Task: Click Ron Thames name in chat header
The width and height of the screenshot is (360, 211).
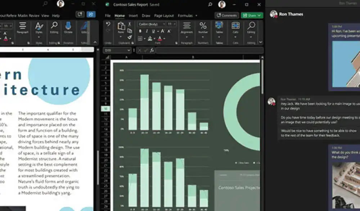Action: [291, 14]
